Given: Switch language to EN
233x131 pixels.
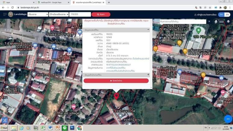Looking at the screenshot, I should [228, 14].
